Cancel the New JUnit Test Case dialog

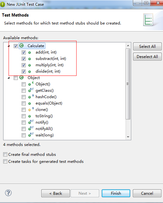pyautogui.click(x=147, y=193)
